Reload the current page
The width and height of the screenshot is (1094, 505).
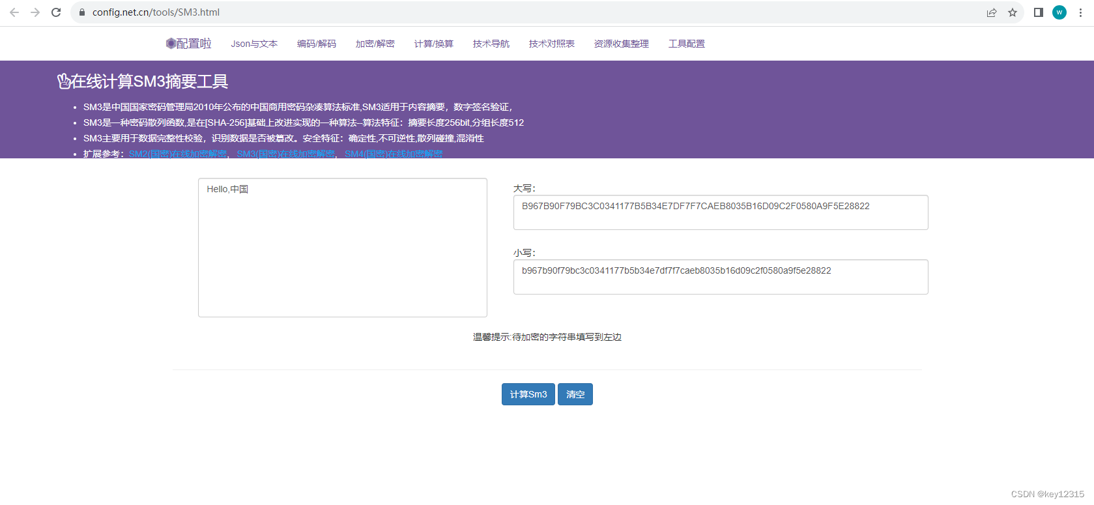56,12
